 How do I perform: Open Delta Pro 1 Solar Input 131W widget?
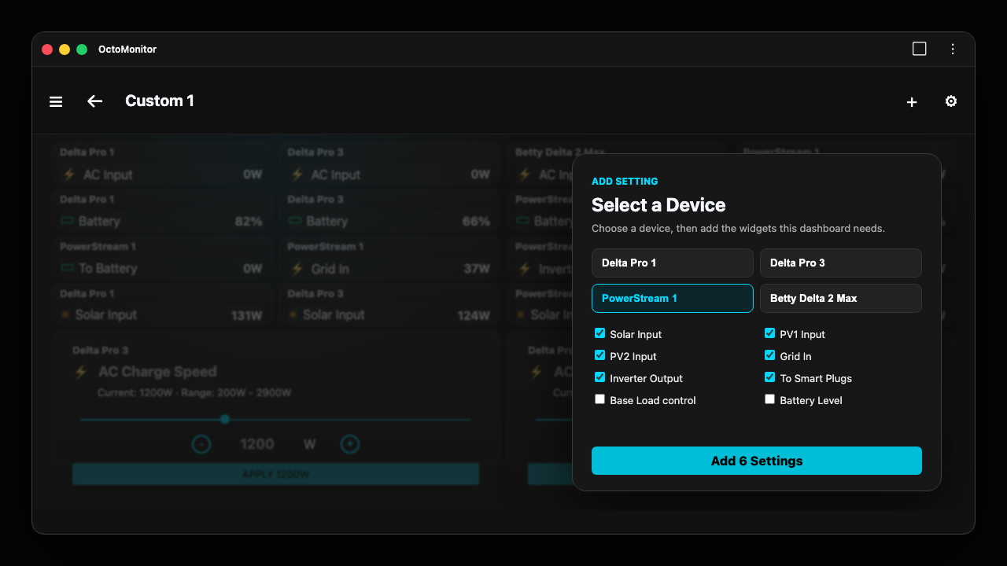162,306
